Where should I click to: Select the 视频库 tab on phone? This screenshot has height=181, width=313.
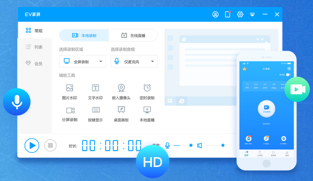tap(274, 154)
